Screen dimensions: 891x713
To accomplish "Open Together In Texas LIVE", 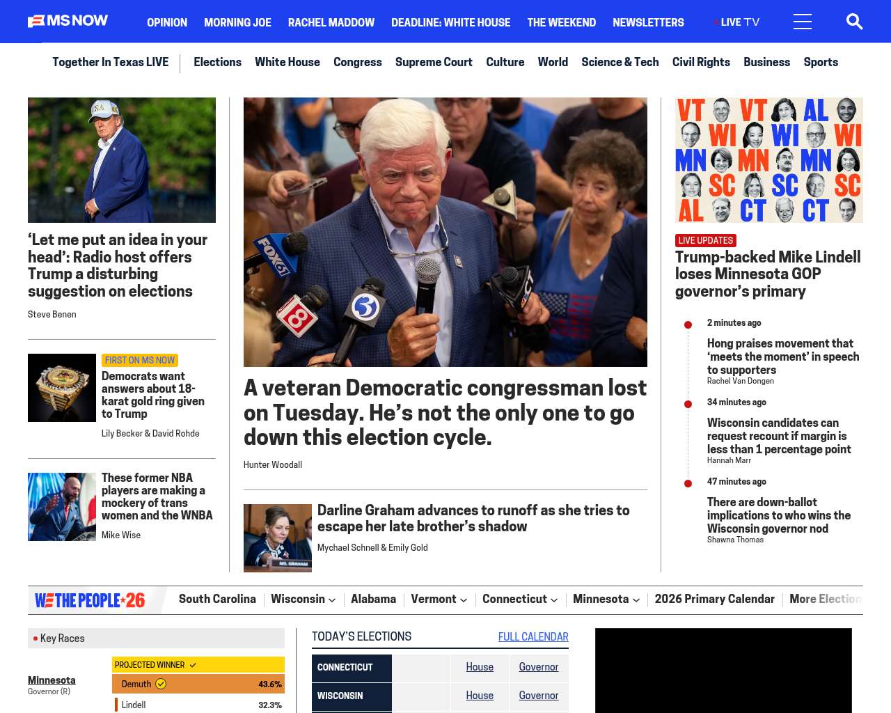I will click(x=110, y=62).
